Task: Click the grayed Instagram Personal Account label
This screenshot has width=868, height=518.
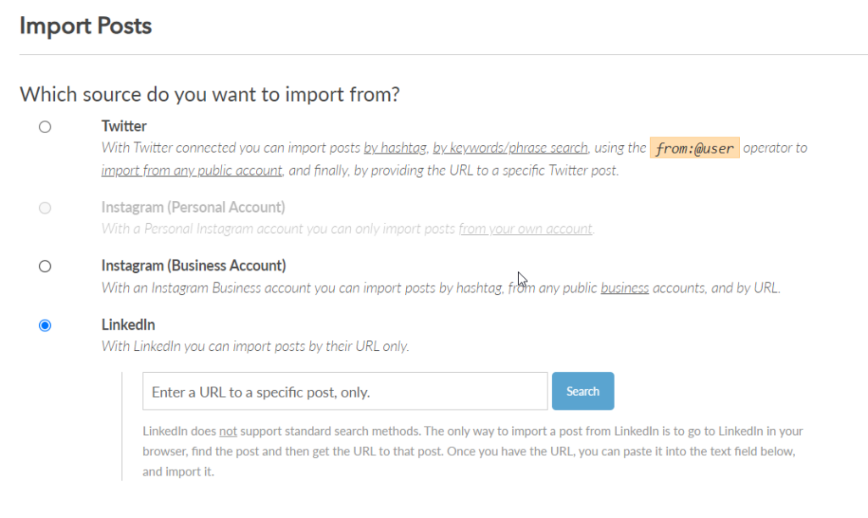Action: coord(192,207)
